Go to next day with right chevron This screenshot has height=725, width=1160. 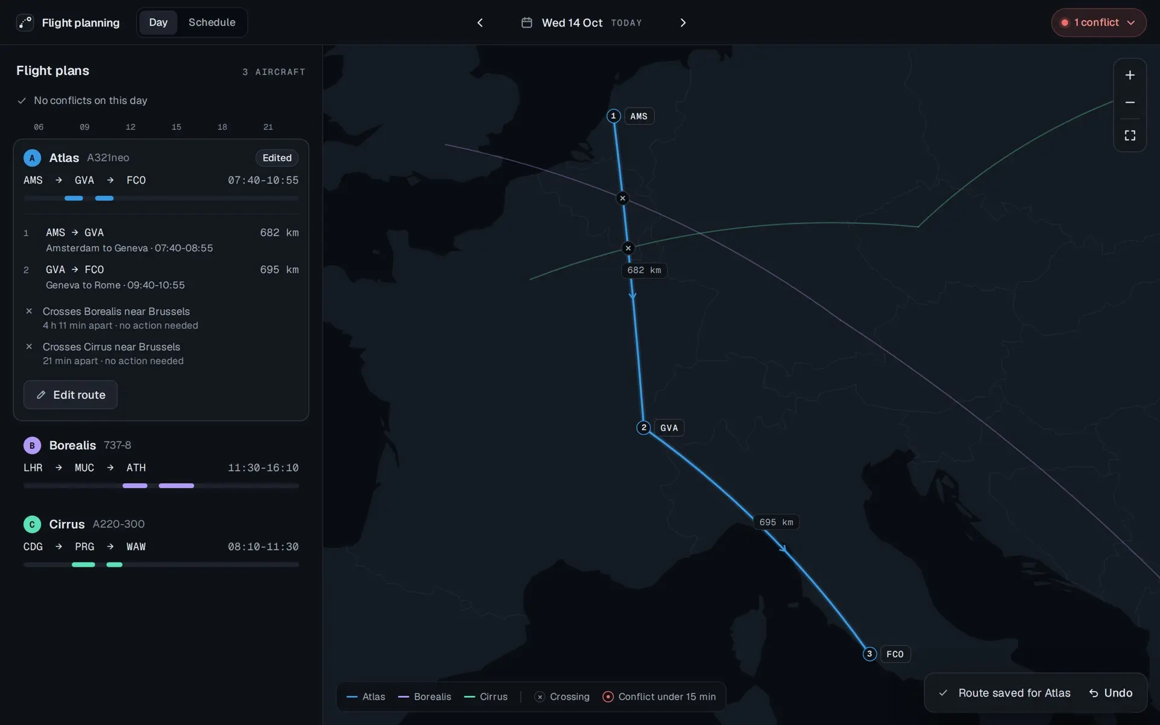(x=683, y=22)
